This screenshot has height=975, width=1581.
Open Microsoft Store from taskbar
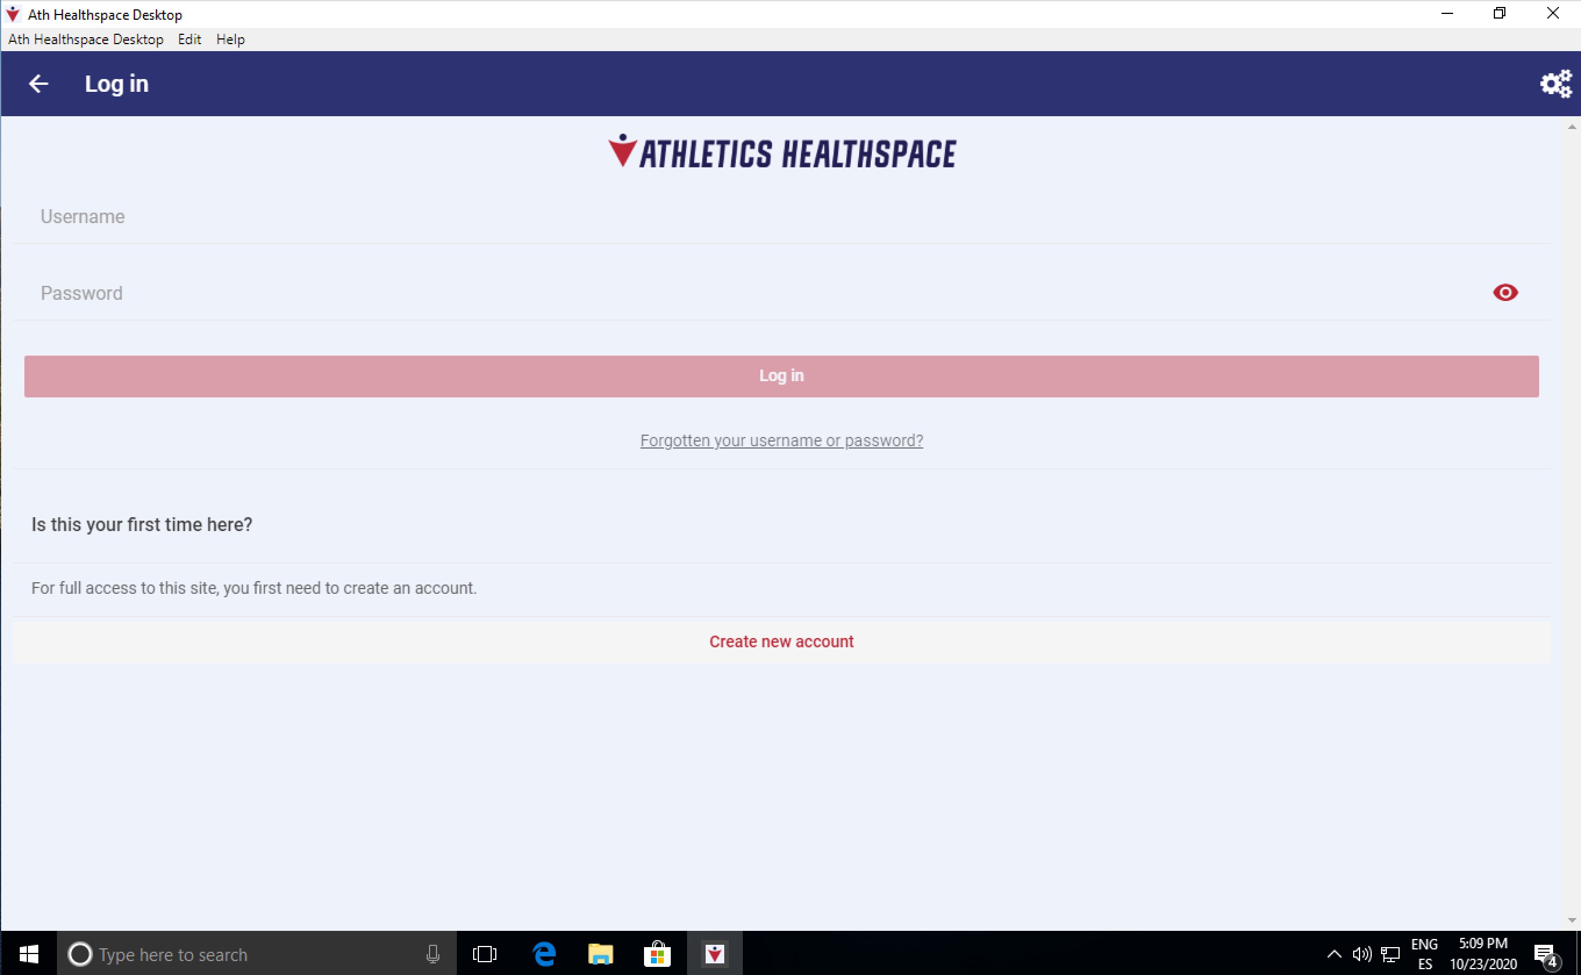click(x=657, y=954)
